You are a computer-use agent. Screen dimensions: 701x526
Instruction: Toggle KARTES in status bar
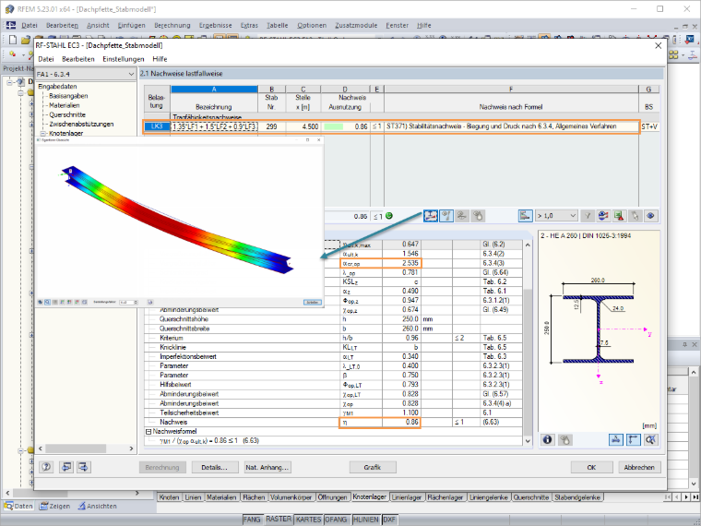point(308,520)
